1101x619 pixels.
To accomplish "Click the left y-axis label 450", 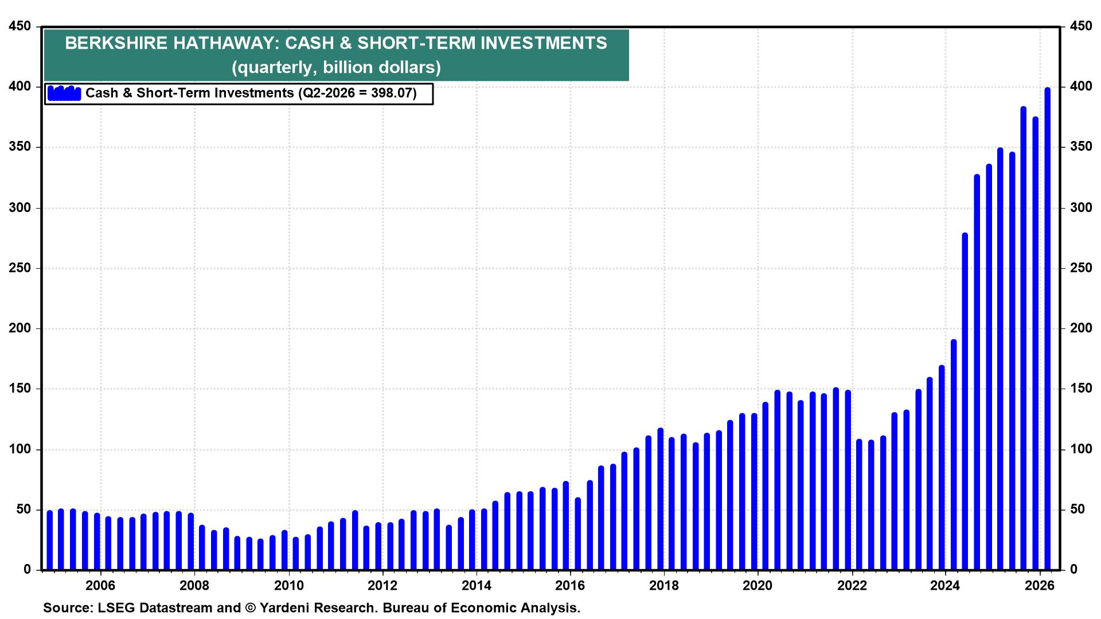I will click(x=19, y=26).
